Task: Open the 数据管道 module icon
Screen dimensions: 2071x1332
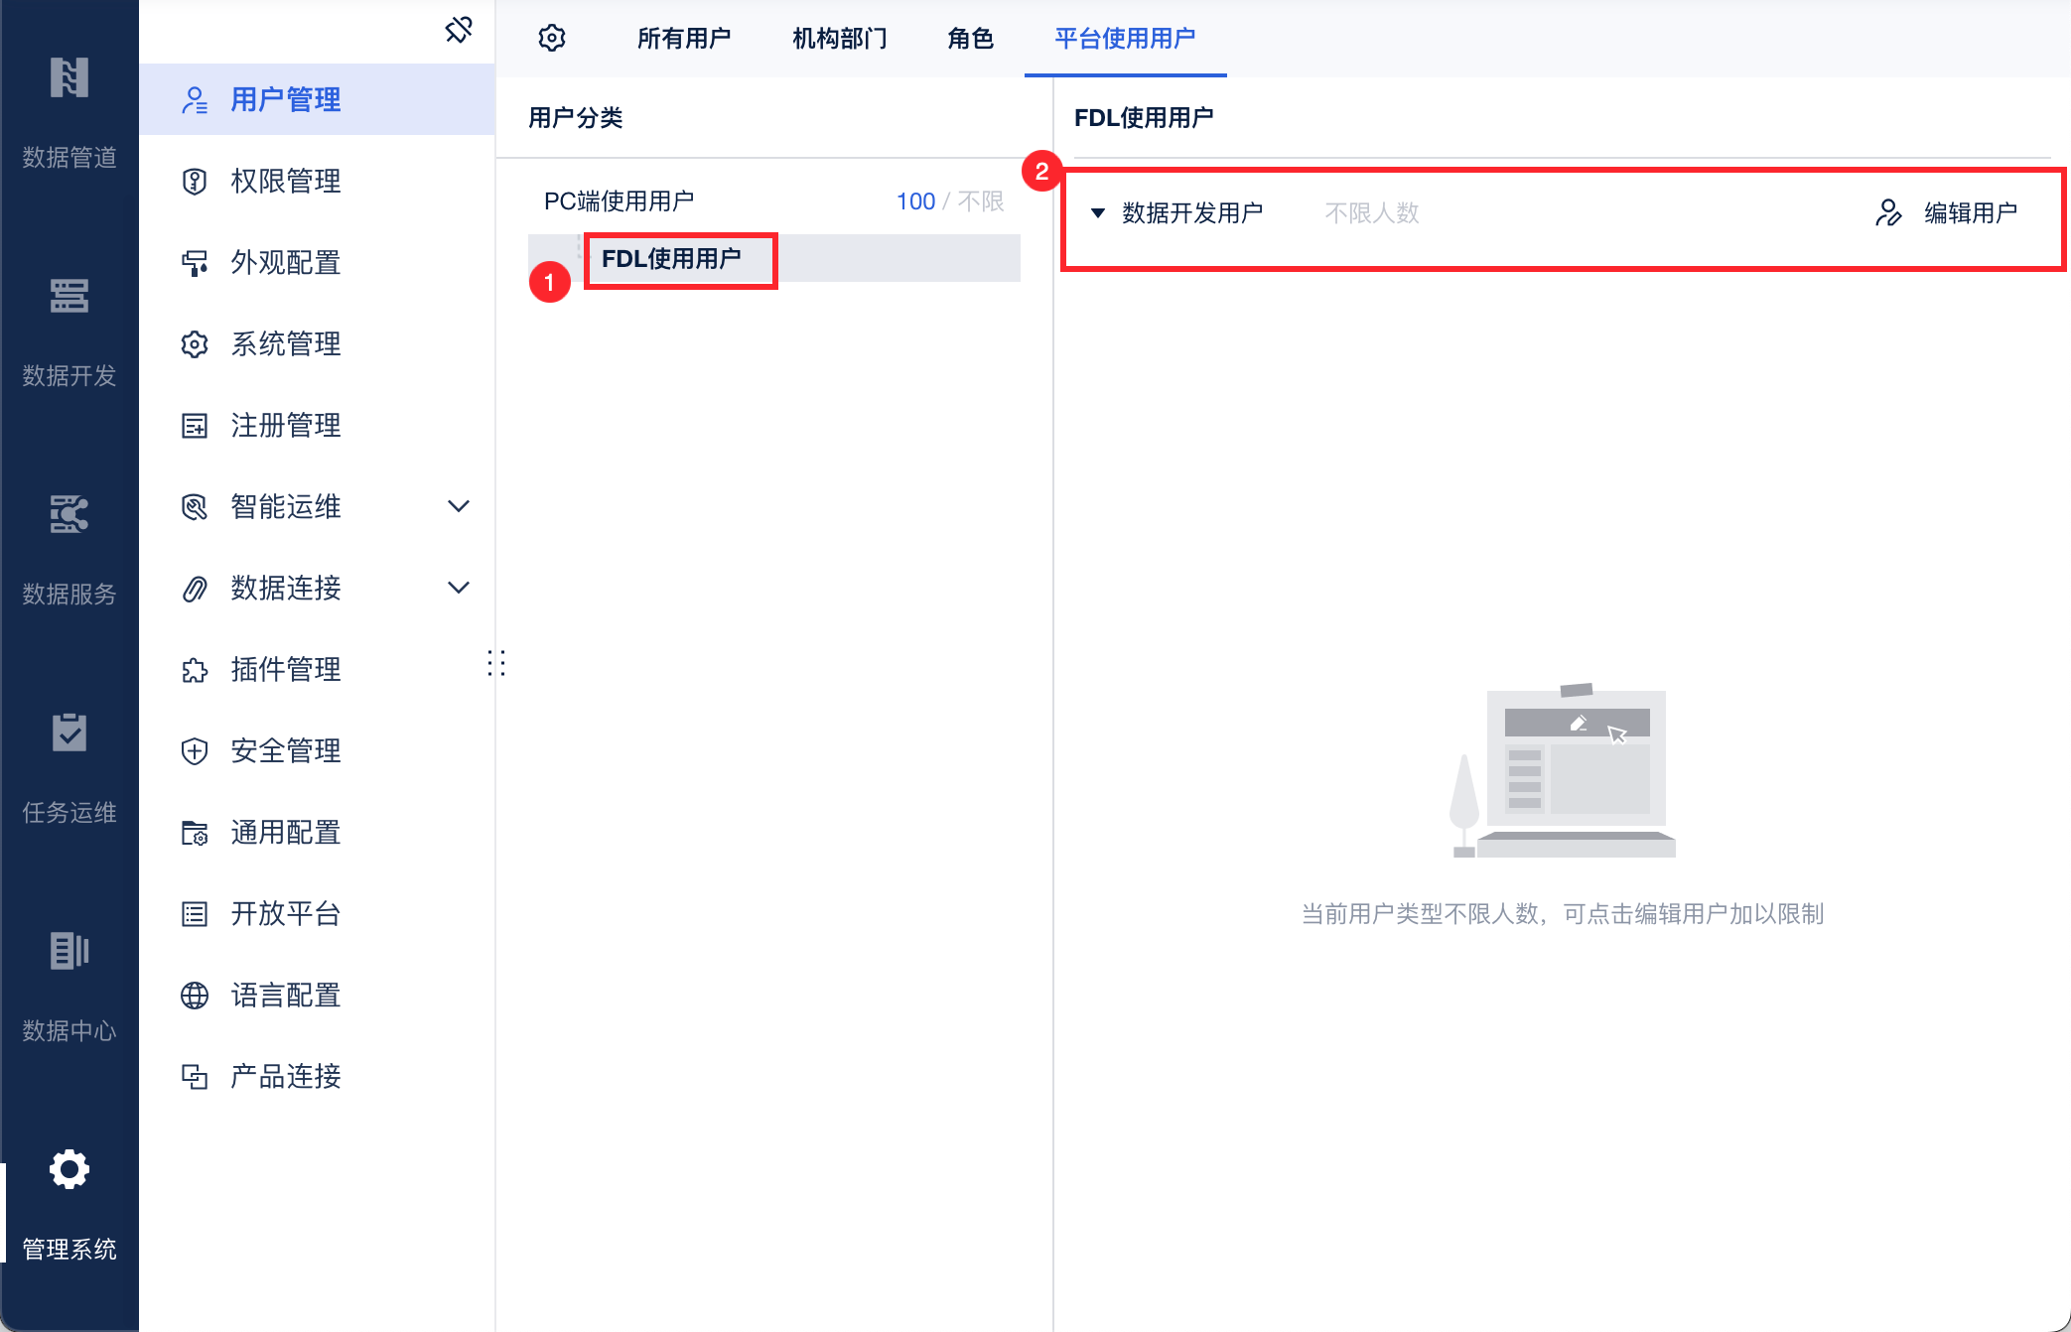Action: click(69, 79)
